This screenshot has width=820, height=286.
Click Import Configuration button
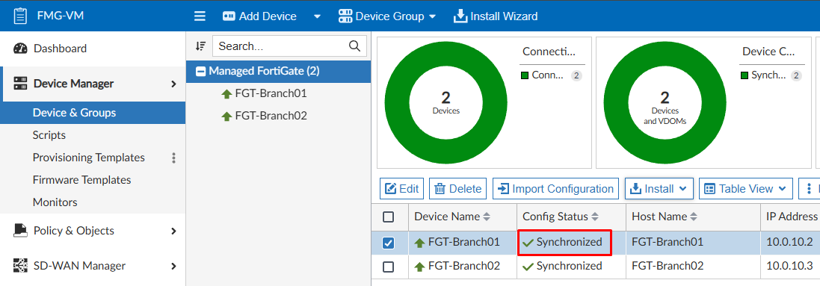(x=555, y=189)
